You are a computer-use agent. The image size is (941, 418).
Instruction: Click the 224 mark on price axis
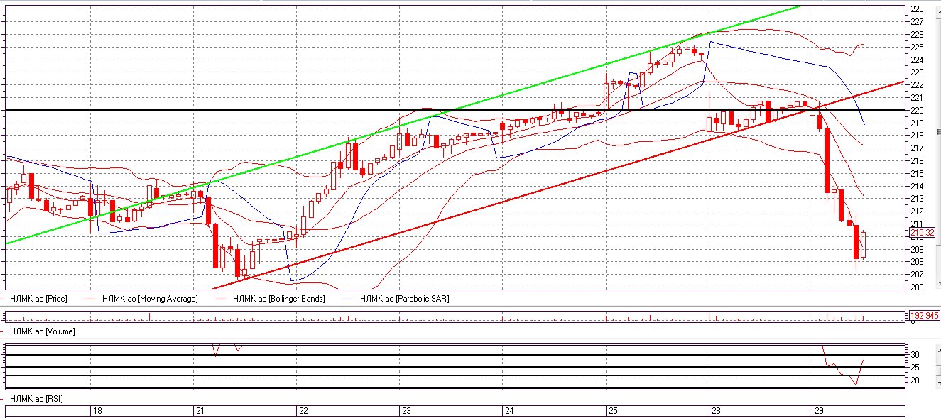pos(917,60)
